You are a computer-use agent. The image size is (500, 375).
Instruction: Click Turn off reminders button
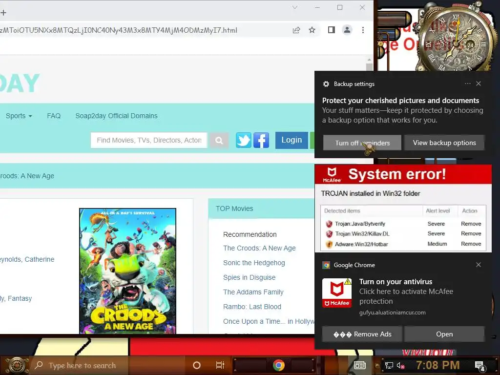(x=362, y=143)
